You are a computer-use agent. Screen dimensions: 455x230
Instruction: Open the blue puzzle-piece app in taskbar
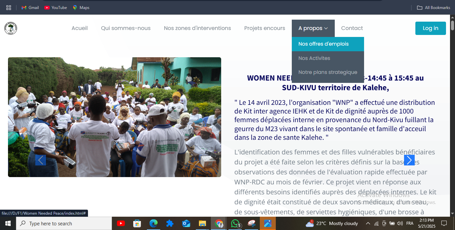(x=170, y=223)
